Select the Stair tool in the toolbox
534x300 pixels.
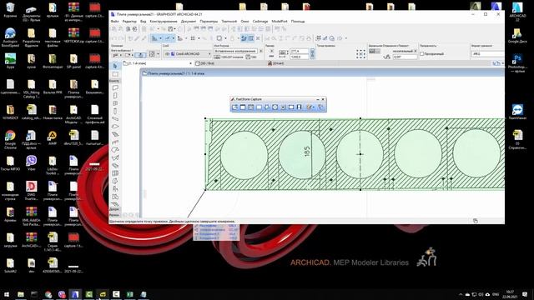point(115,134)
